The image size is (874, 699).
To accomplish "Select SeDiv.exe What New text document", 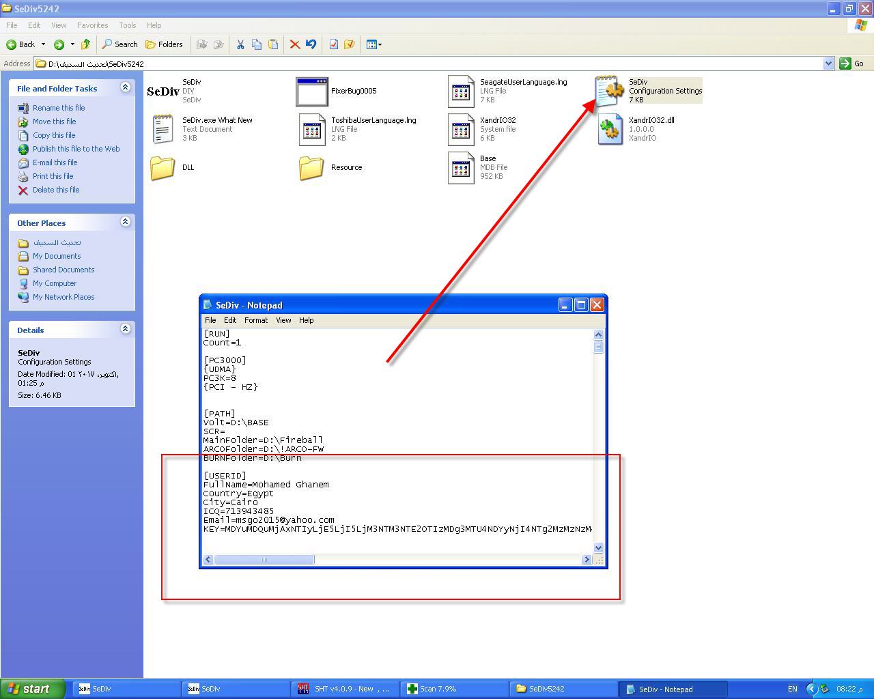I will click(163, 129).
